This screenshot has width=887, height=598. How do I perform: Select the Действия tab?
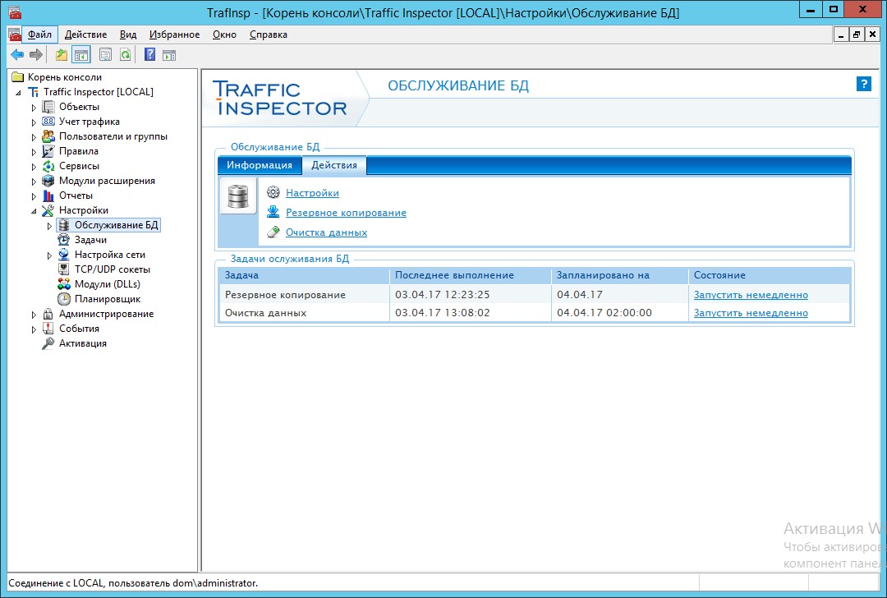334,165
